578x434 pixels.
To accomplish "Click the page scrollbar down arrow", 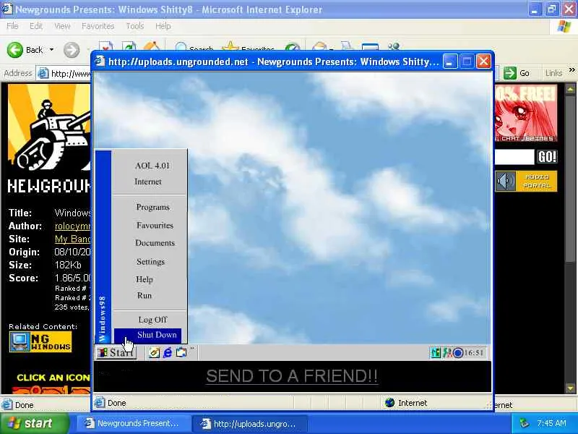I will pos(570,388).
